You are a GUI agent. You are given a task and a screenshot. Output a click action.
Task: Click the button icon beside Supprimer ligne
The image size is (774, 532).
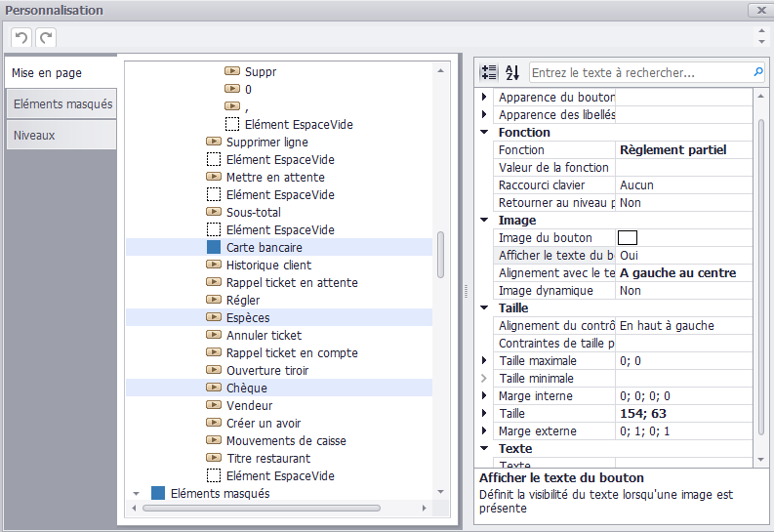click(213, 142)
